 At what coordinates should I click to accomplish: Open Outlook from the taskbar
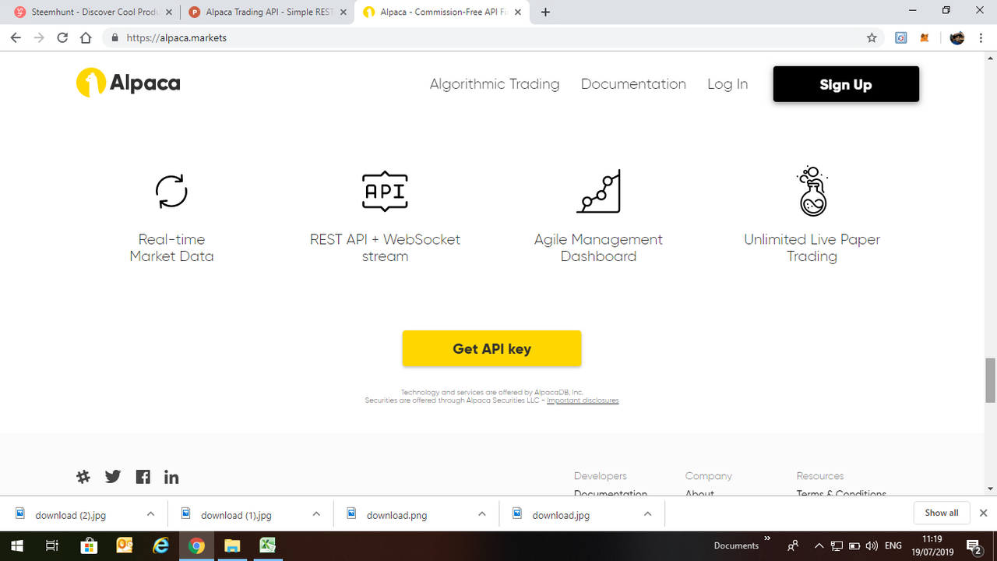[125, 545]
